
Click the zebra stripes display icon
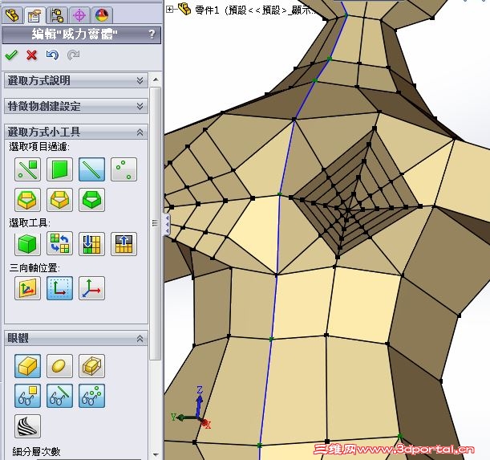[27, 426]
